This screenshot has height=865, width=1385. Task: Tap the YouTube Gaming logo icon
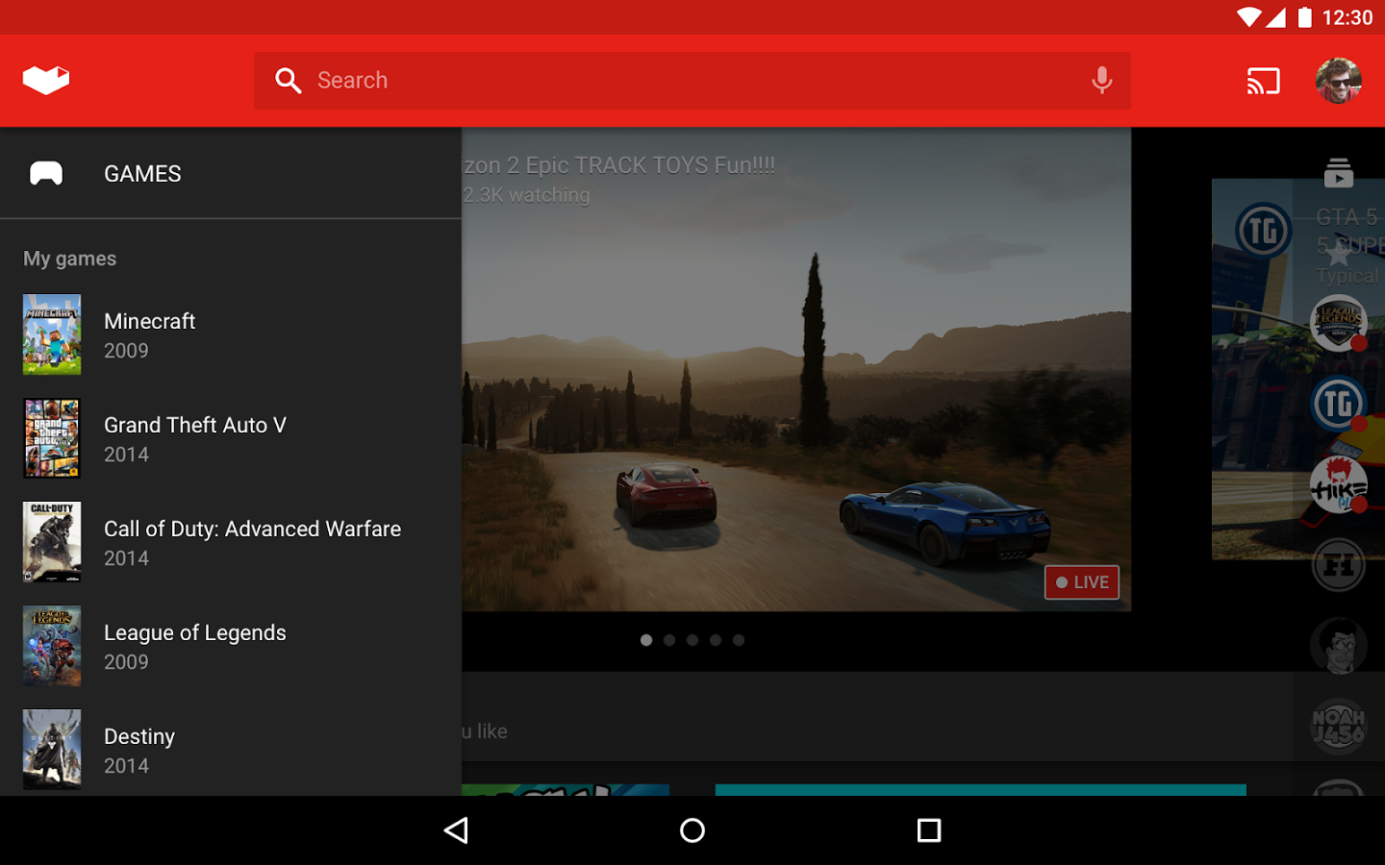[x=46, y=81]
